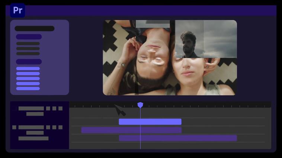Toggle the leftmost square of the second track header
This screenshot has width=282, height=158.
[x=14, y=127]
